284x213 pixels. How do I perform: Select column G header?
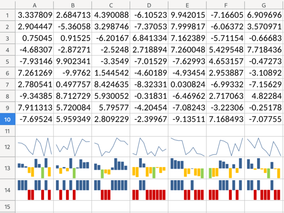(x=264, y=5)
